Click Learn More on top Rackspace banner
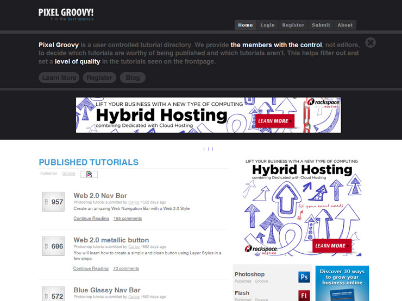Viewport: 402px width, 301px height. point(274,121)
